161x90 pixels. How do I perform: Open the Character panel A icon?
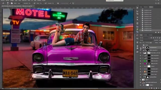(137, 17)
